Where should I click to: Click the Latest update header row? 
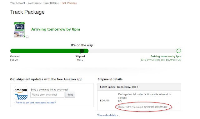(139, 87)
